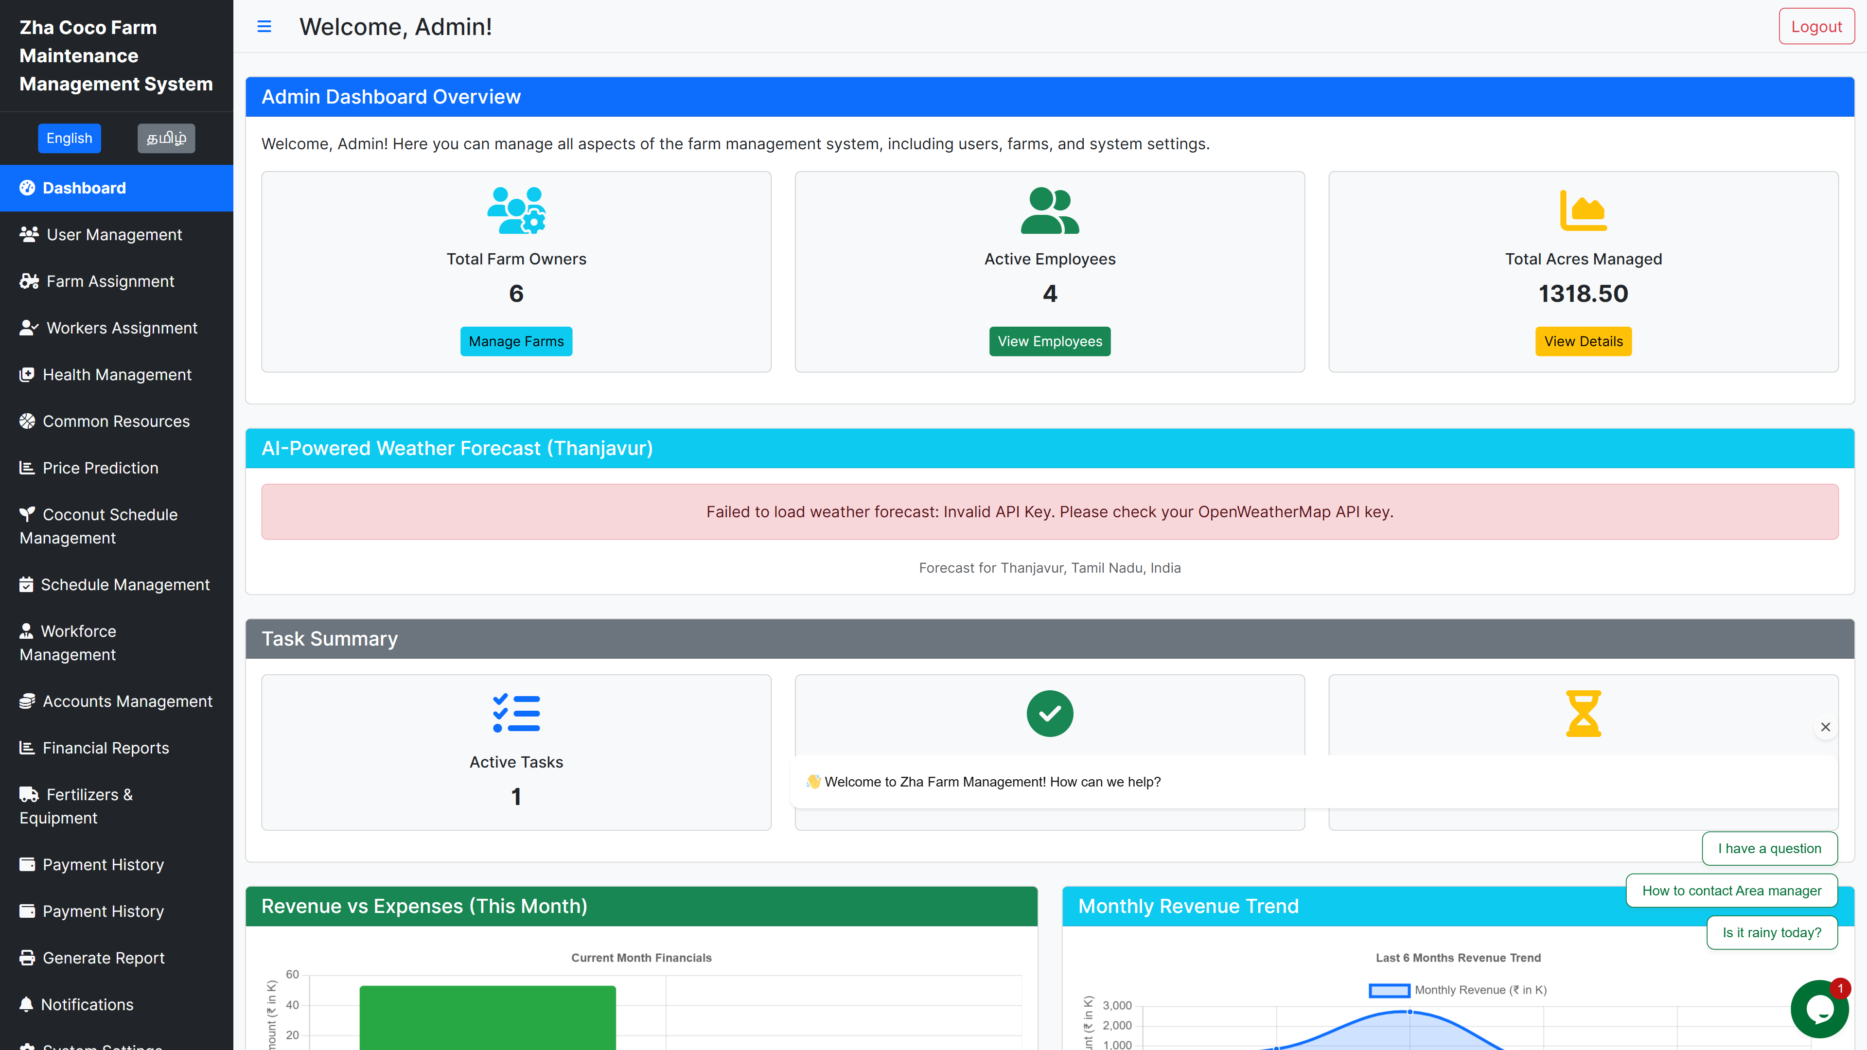Click the green completed checkmark icon
Screen dimensions: 1867x1050
click(1050, 713)
